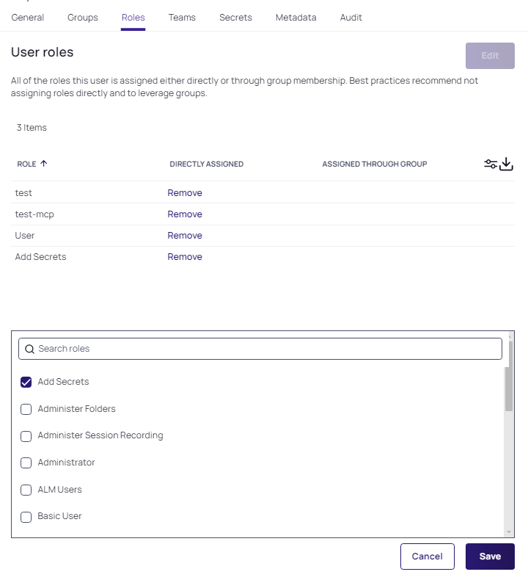
Task: Cancel role editing
Action: point(427,557)
